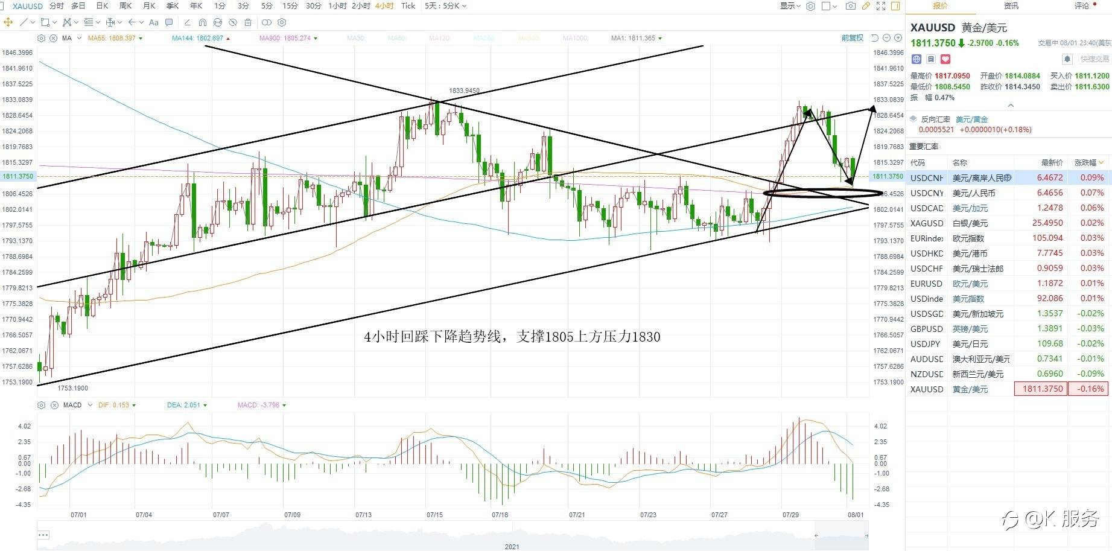Click the trash delete drawings icon
The width and height of the screenshot is (1112, 551).
coord(248,22)
